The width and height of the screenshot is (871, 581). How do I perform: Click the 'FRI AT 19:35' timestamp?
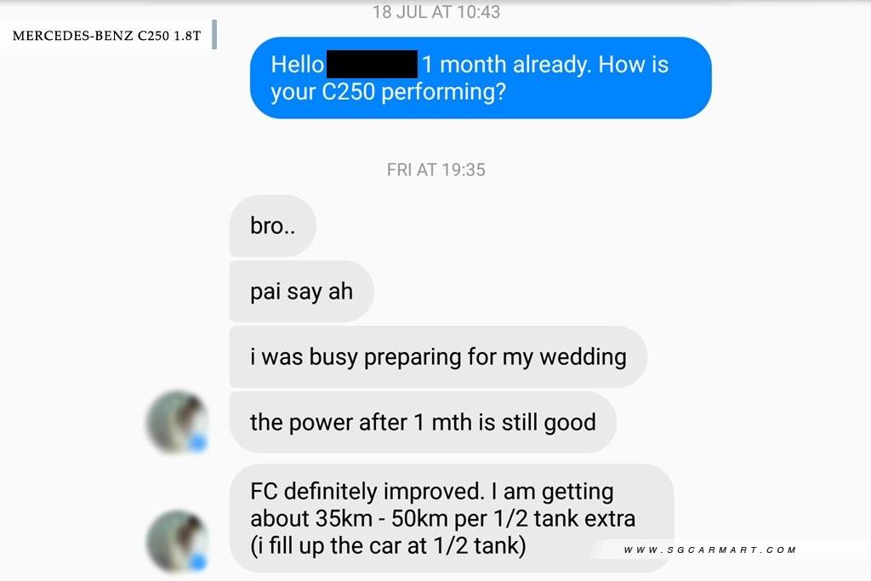click(436, 169)
